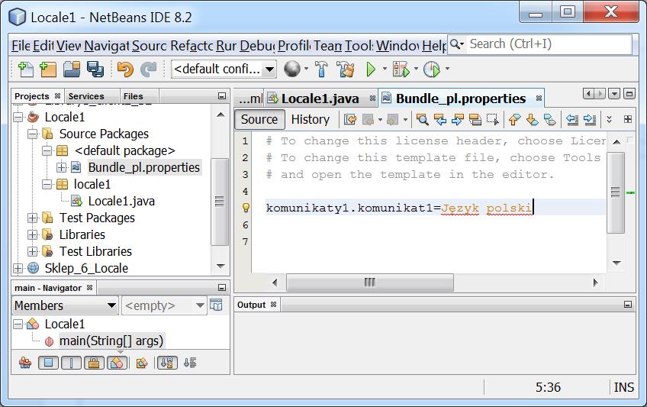
Task: Click the Open Project toolbar icon
Action: pyautogui.click(x=72, y=69)
